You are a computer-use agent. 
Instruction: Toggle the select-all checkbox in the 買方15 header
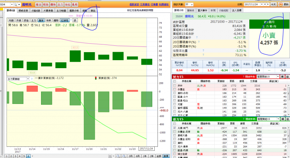[x=174, y=81]
